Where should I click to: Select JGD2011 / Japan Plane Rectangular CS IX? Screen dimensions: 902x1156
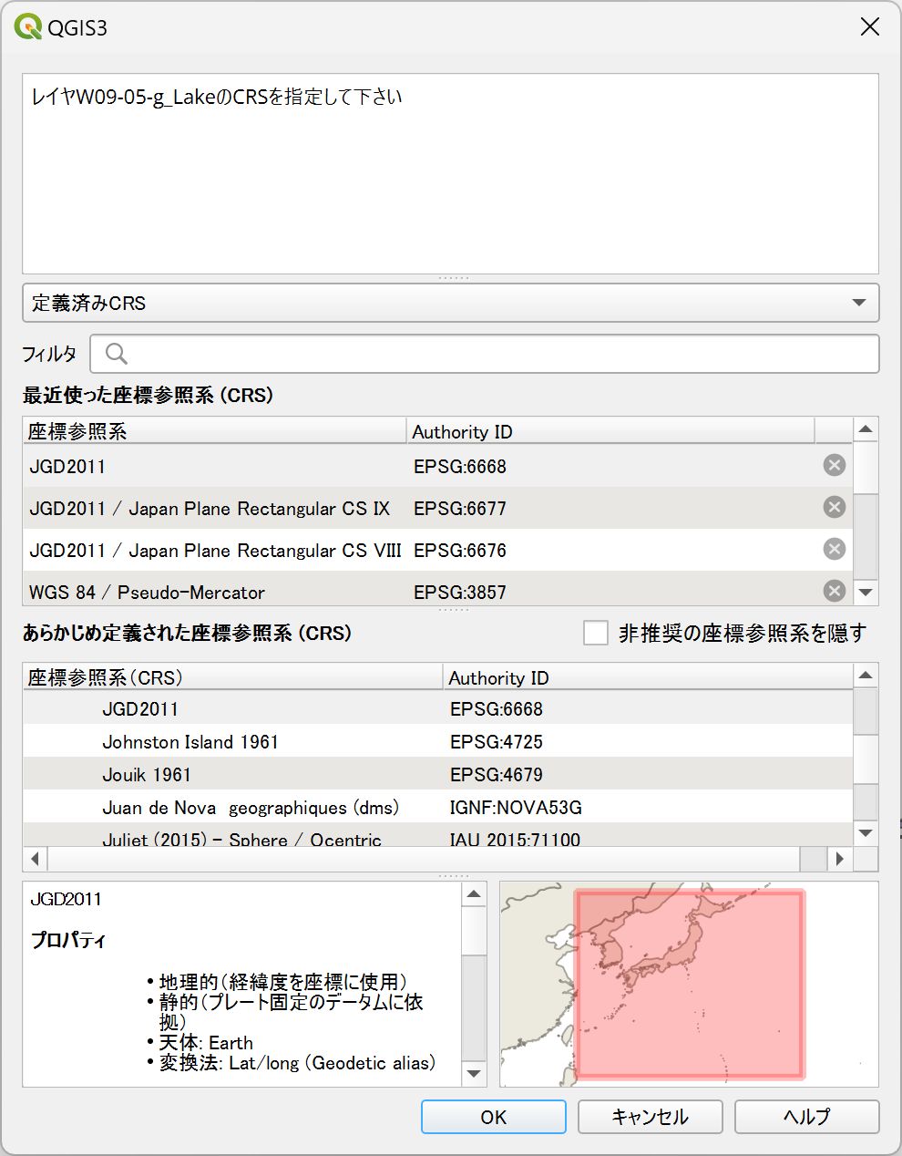coord(438,508)
